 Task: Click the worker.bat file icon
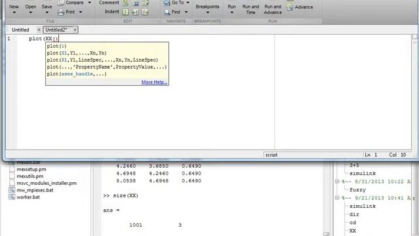coord(12,197)
